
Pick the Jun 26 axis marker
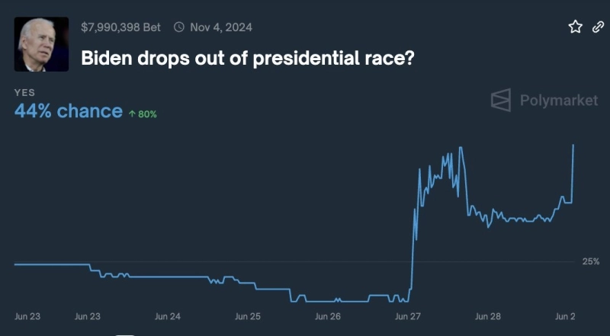pyautogui.click(x=327, y=315)
